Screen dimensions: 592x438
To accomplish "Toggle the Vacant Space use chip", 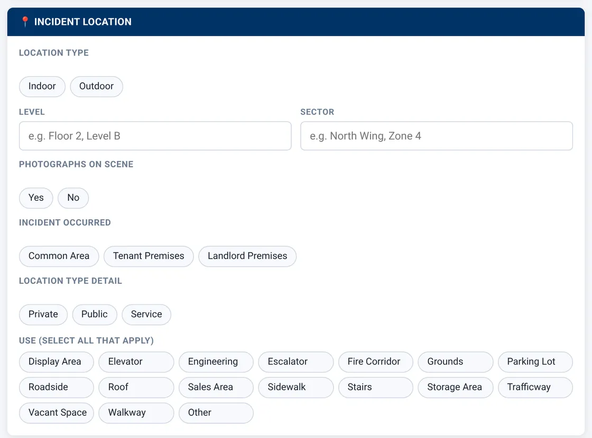I will click(57, 413).
